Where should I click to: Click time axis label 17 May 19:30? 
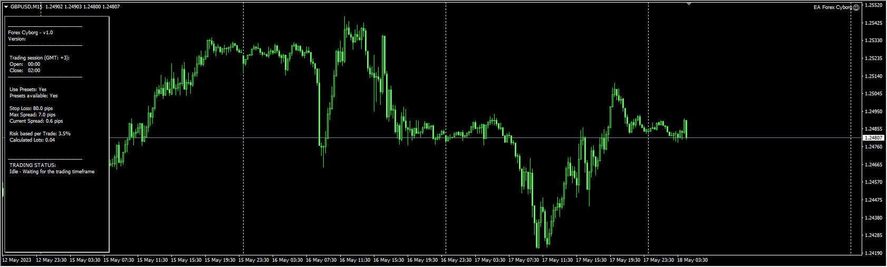click(625, 260)
